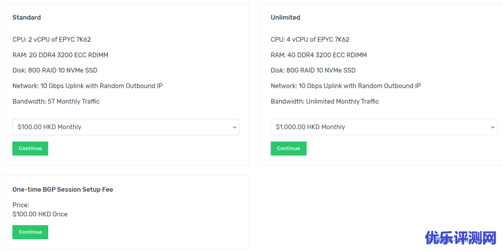
Task: Click the Unlimited plan Disk specification line
Action: [x=313, y=71]
